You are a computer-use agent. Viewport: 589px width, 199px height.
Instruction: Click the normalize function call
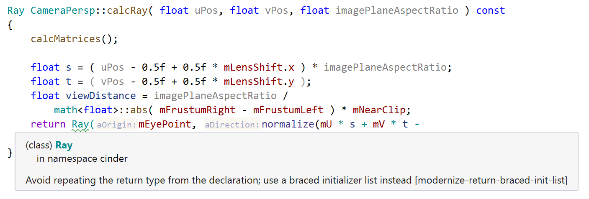coord(288,124)
